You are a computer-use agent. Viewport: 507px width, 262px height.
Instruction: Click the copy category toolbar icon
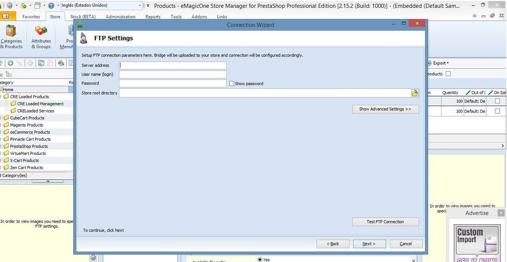click(41, 63)
